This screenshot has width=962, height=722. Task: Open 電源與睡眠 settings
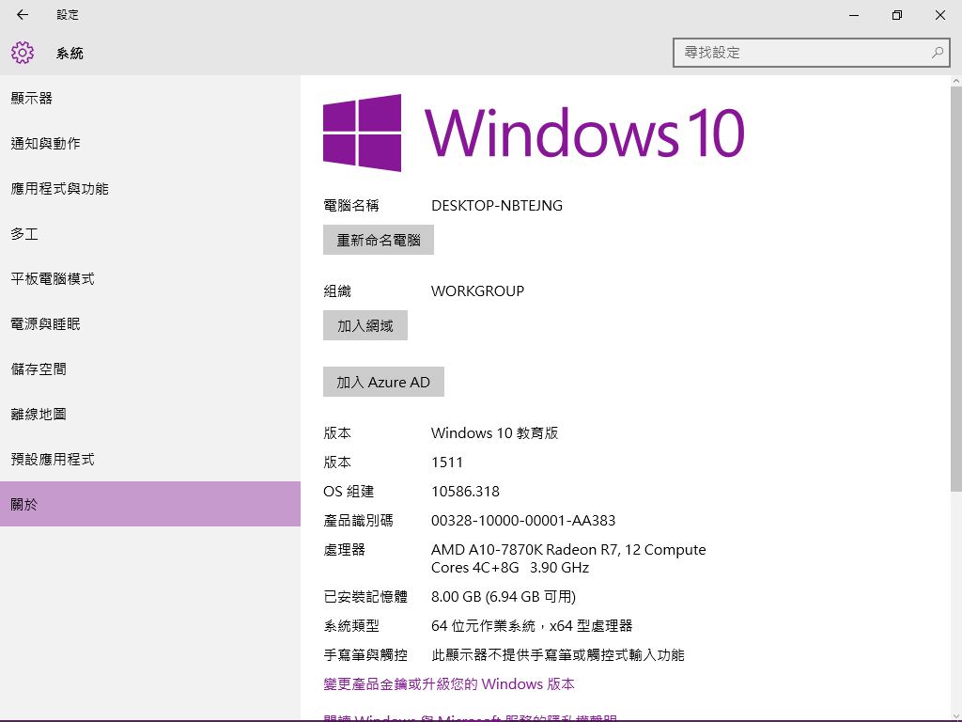150,324
